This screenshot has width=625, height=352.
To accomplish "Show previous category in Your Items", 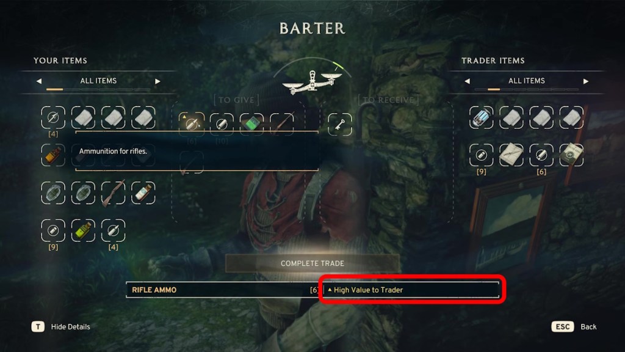I will click(39, 81).
